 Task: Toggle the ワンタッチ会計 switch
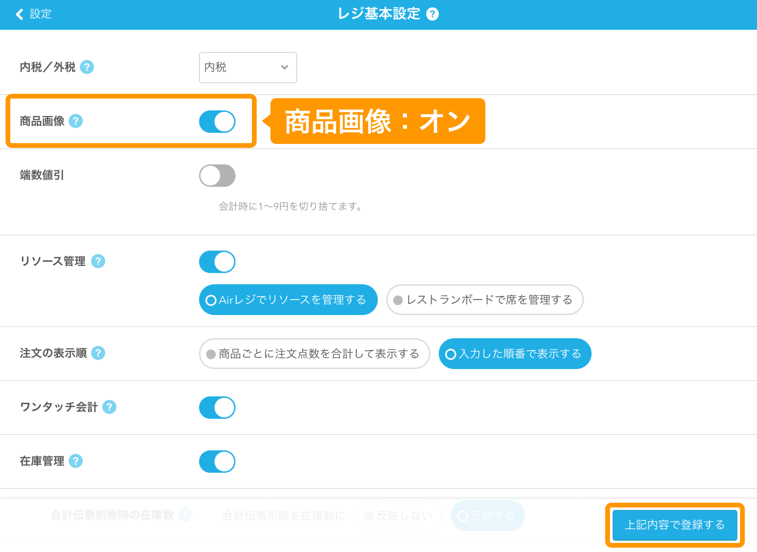pos(217,408)
